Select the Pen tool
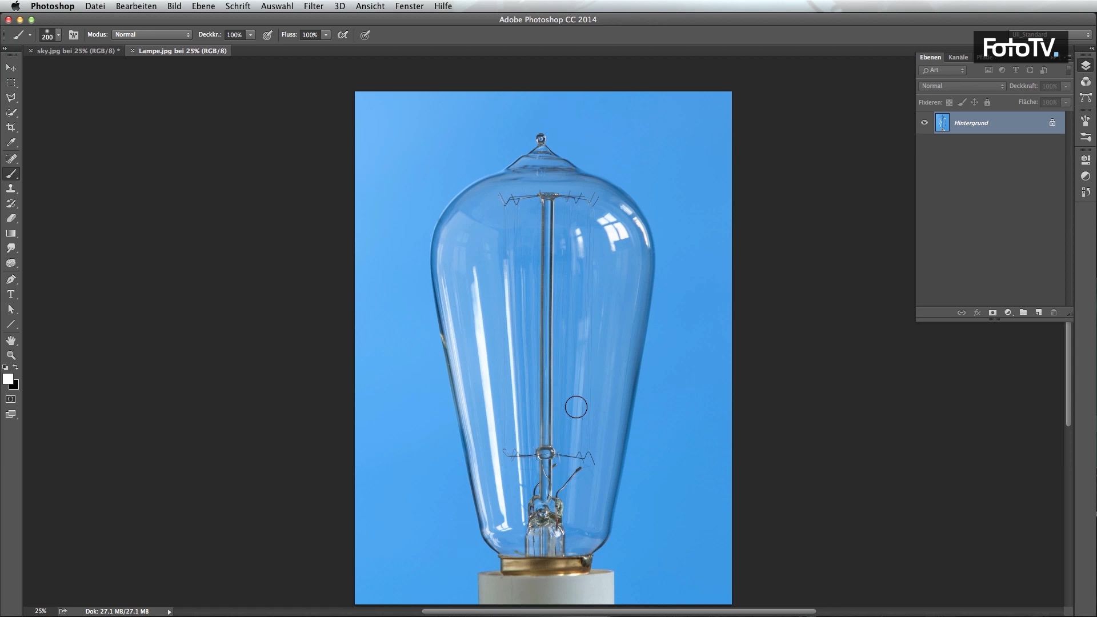This screenshot has height=617, width=1097. [11, 279]
